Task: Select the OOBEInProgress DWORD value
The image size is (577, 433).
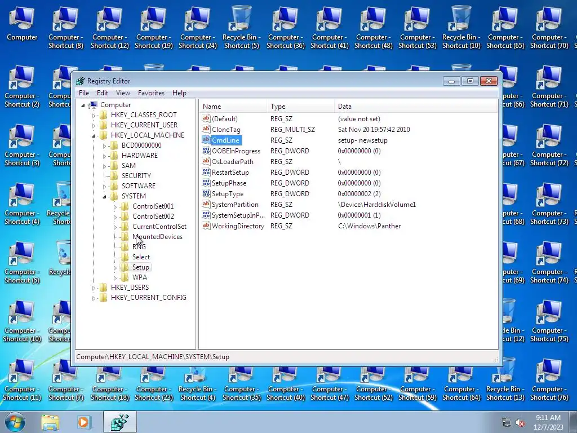Action: (236, 151)
